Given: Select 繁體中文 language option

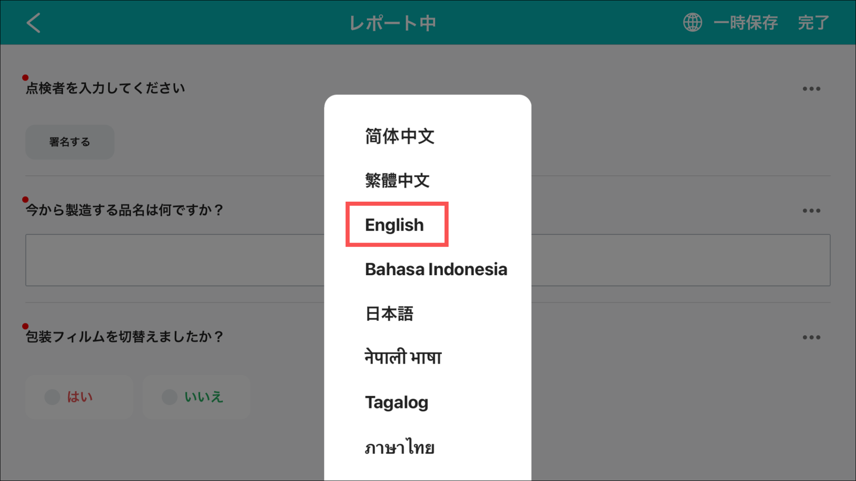Looking at the screenshot, I should click(397, 180).
